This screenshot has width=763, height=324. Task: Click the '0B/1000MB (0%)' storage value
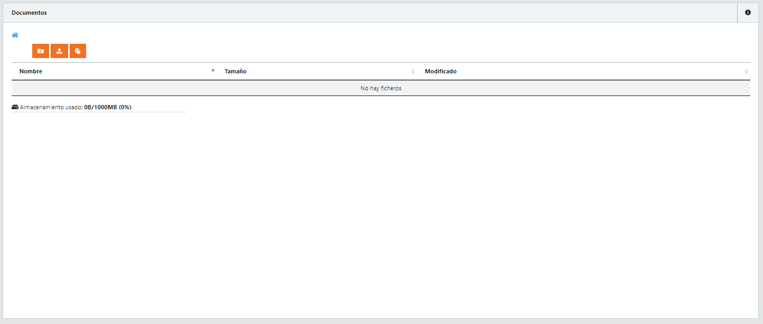(108, 107)
